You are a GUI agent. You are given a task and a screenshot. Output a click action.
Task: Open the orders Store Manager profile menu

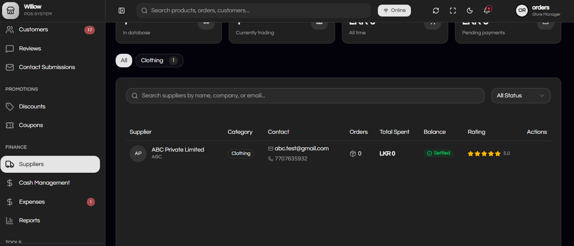click(x=538, y=11)
